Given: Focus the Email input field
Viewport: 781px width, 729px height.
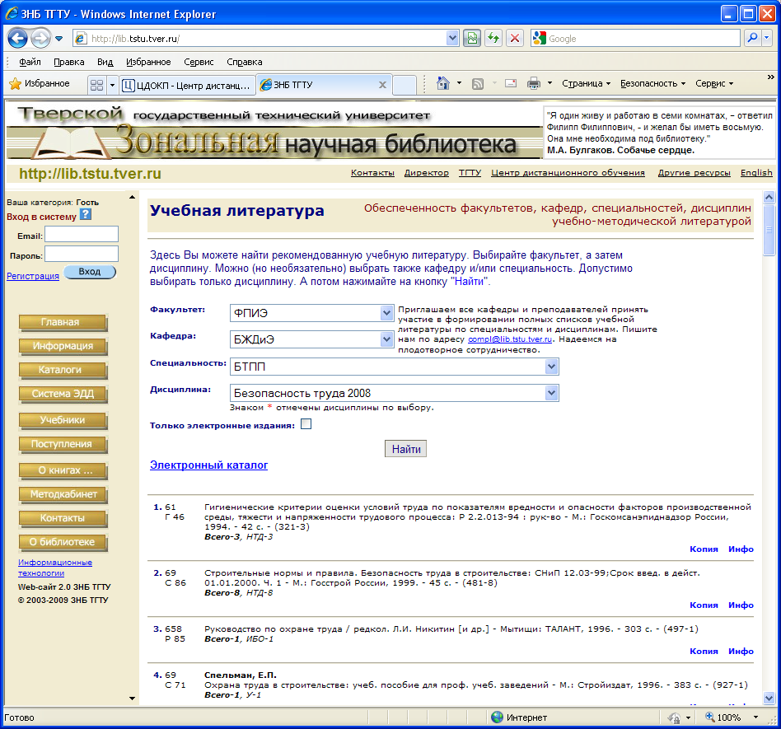Looking at the screenshot, I should tap(82, 234).
